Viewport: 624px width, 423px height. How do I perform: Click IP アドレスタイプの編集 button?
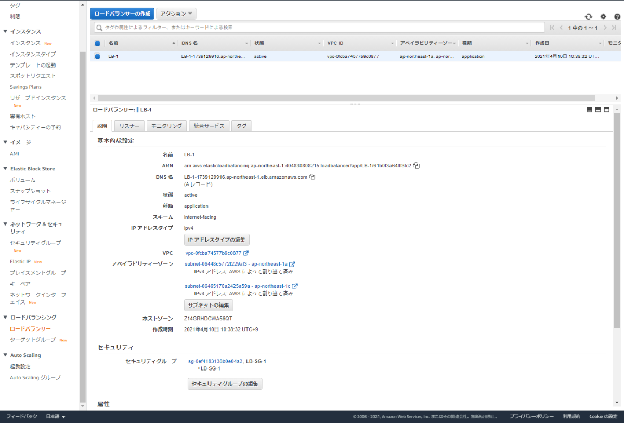(x=217, y=240)
